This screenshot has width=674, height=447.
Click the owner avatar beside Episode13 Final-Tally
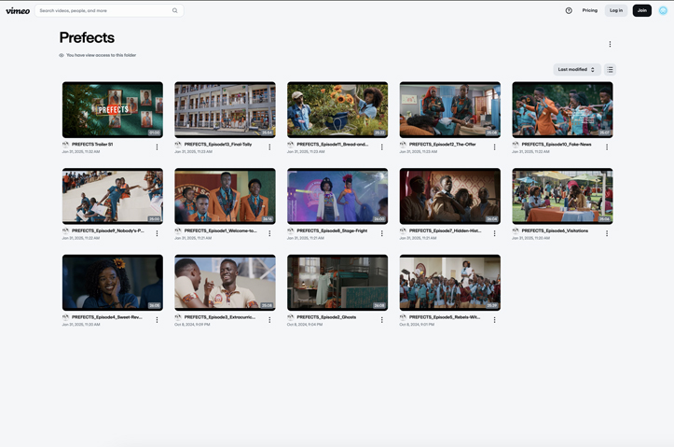178,145
